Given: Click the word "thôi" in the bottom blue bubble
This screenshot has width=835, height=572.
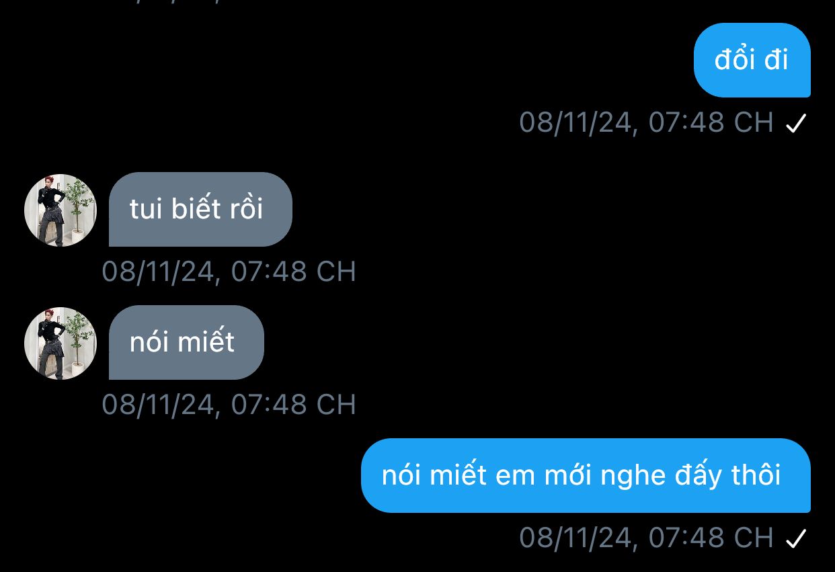Looking at the screenshot, I should (x=754, y=475).
